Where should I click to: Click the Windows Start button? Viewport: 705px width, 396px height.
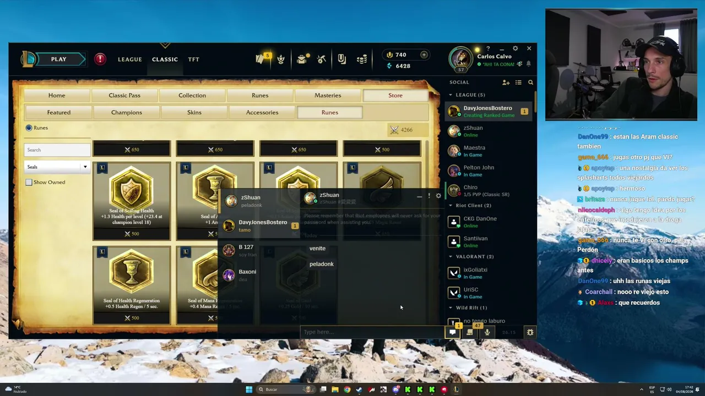[x=249, y=389]
